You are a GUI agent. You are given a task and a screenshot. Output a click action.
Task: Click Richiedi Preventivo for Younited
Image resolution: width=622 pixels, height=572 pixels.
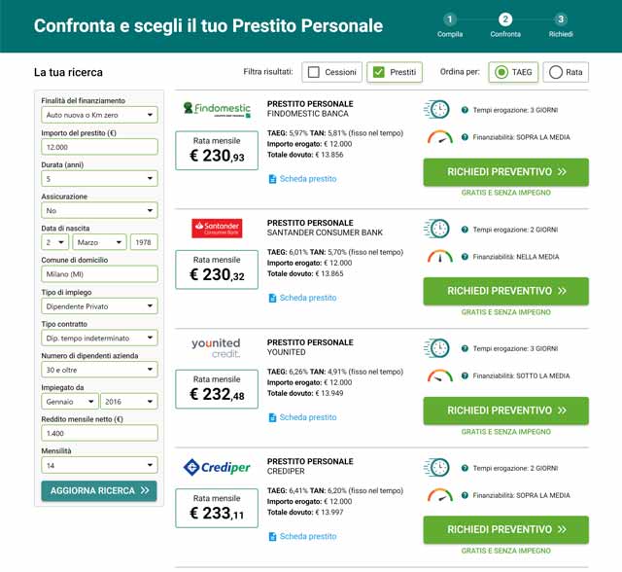click(x=505, y=411)
